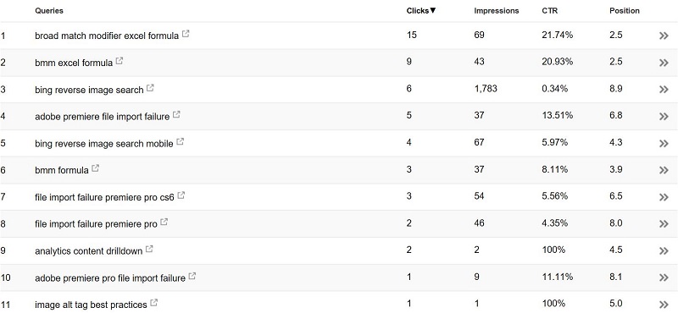Open external link icon for 'file import failure premiere pro cs6'
678x313 pixels.
click(181, 195)
